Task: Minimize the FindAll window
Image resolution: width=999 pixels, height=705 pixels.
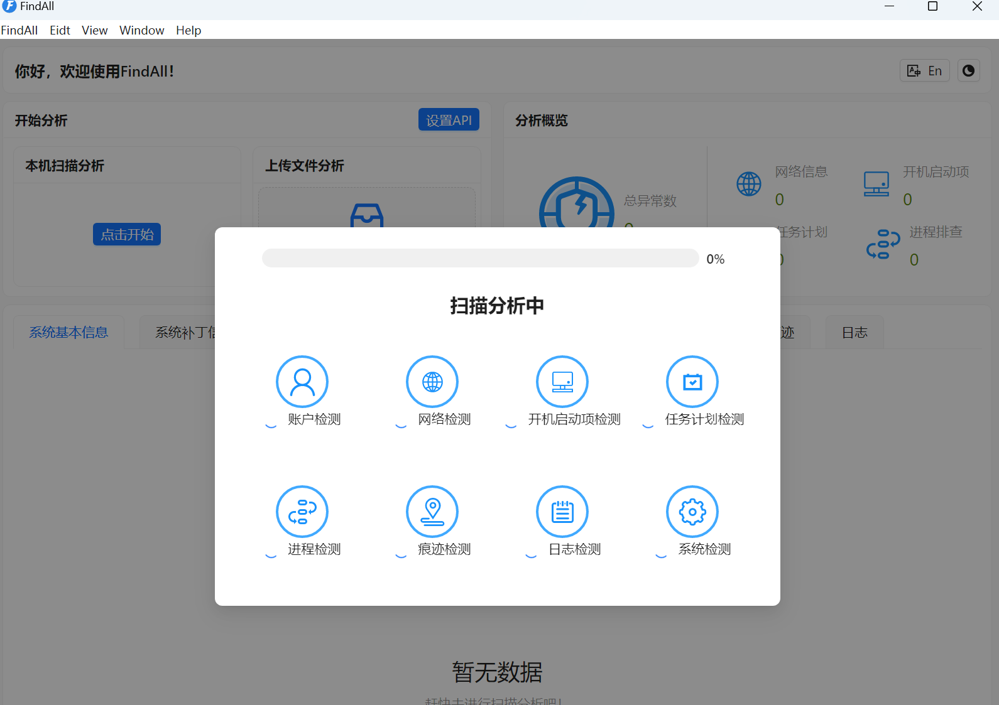Action: tap(889, 6)
